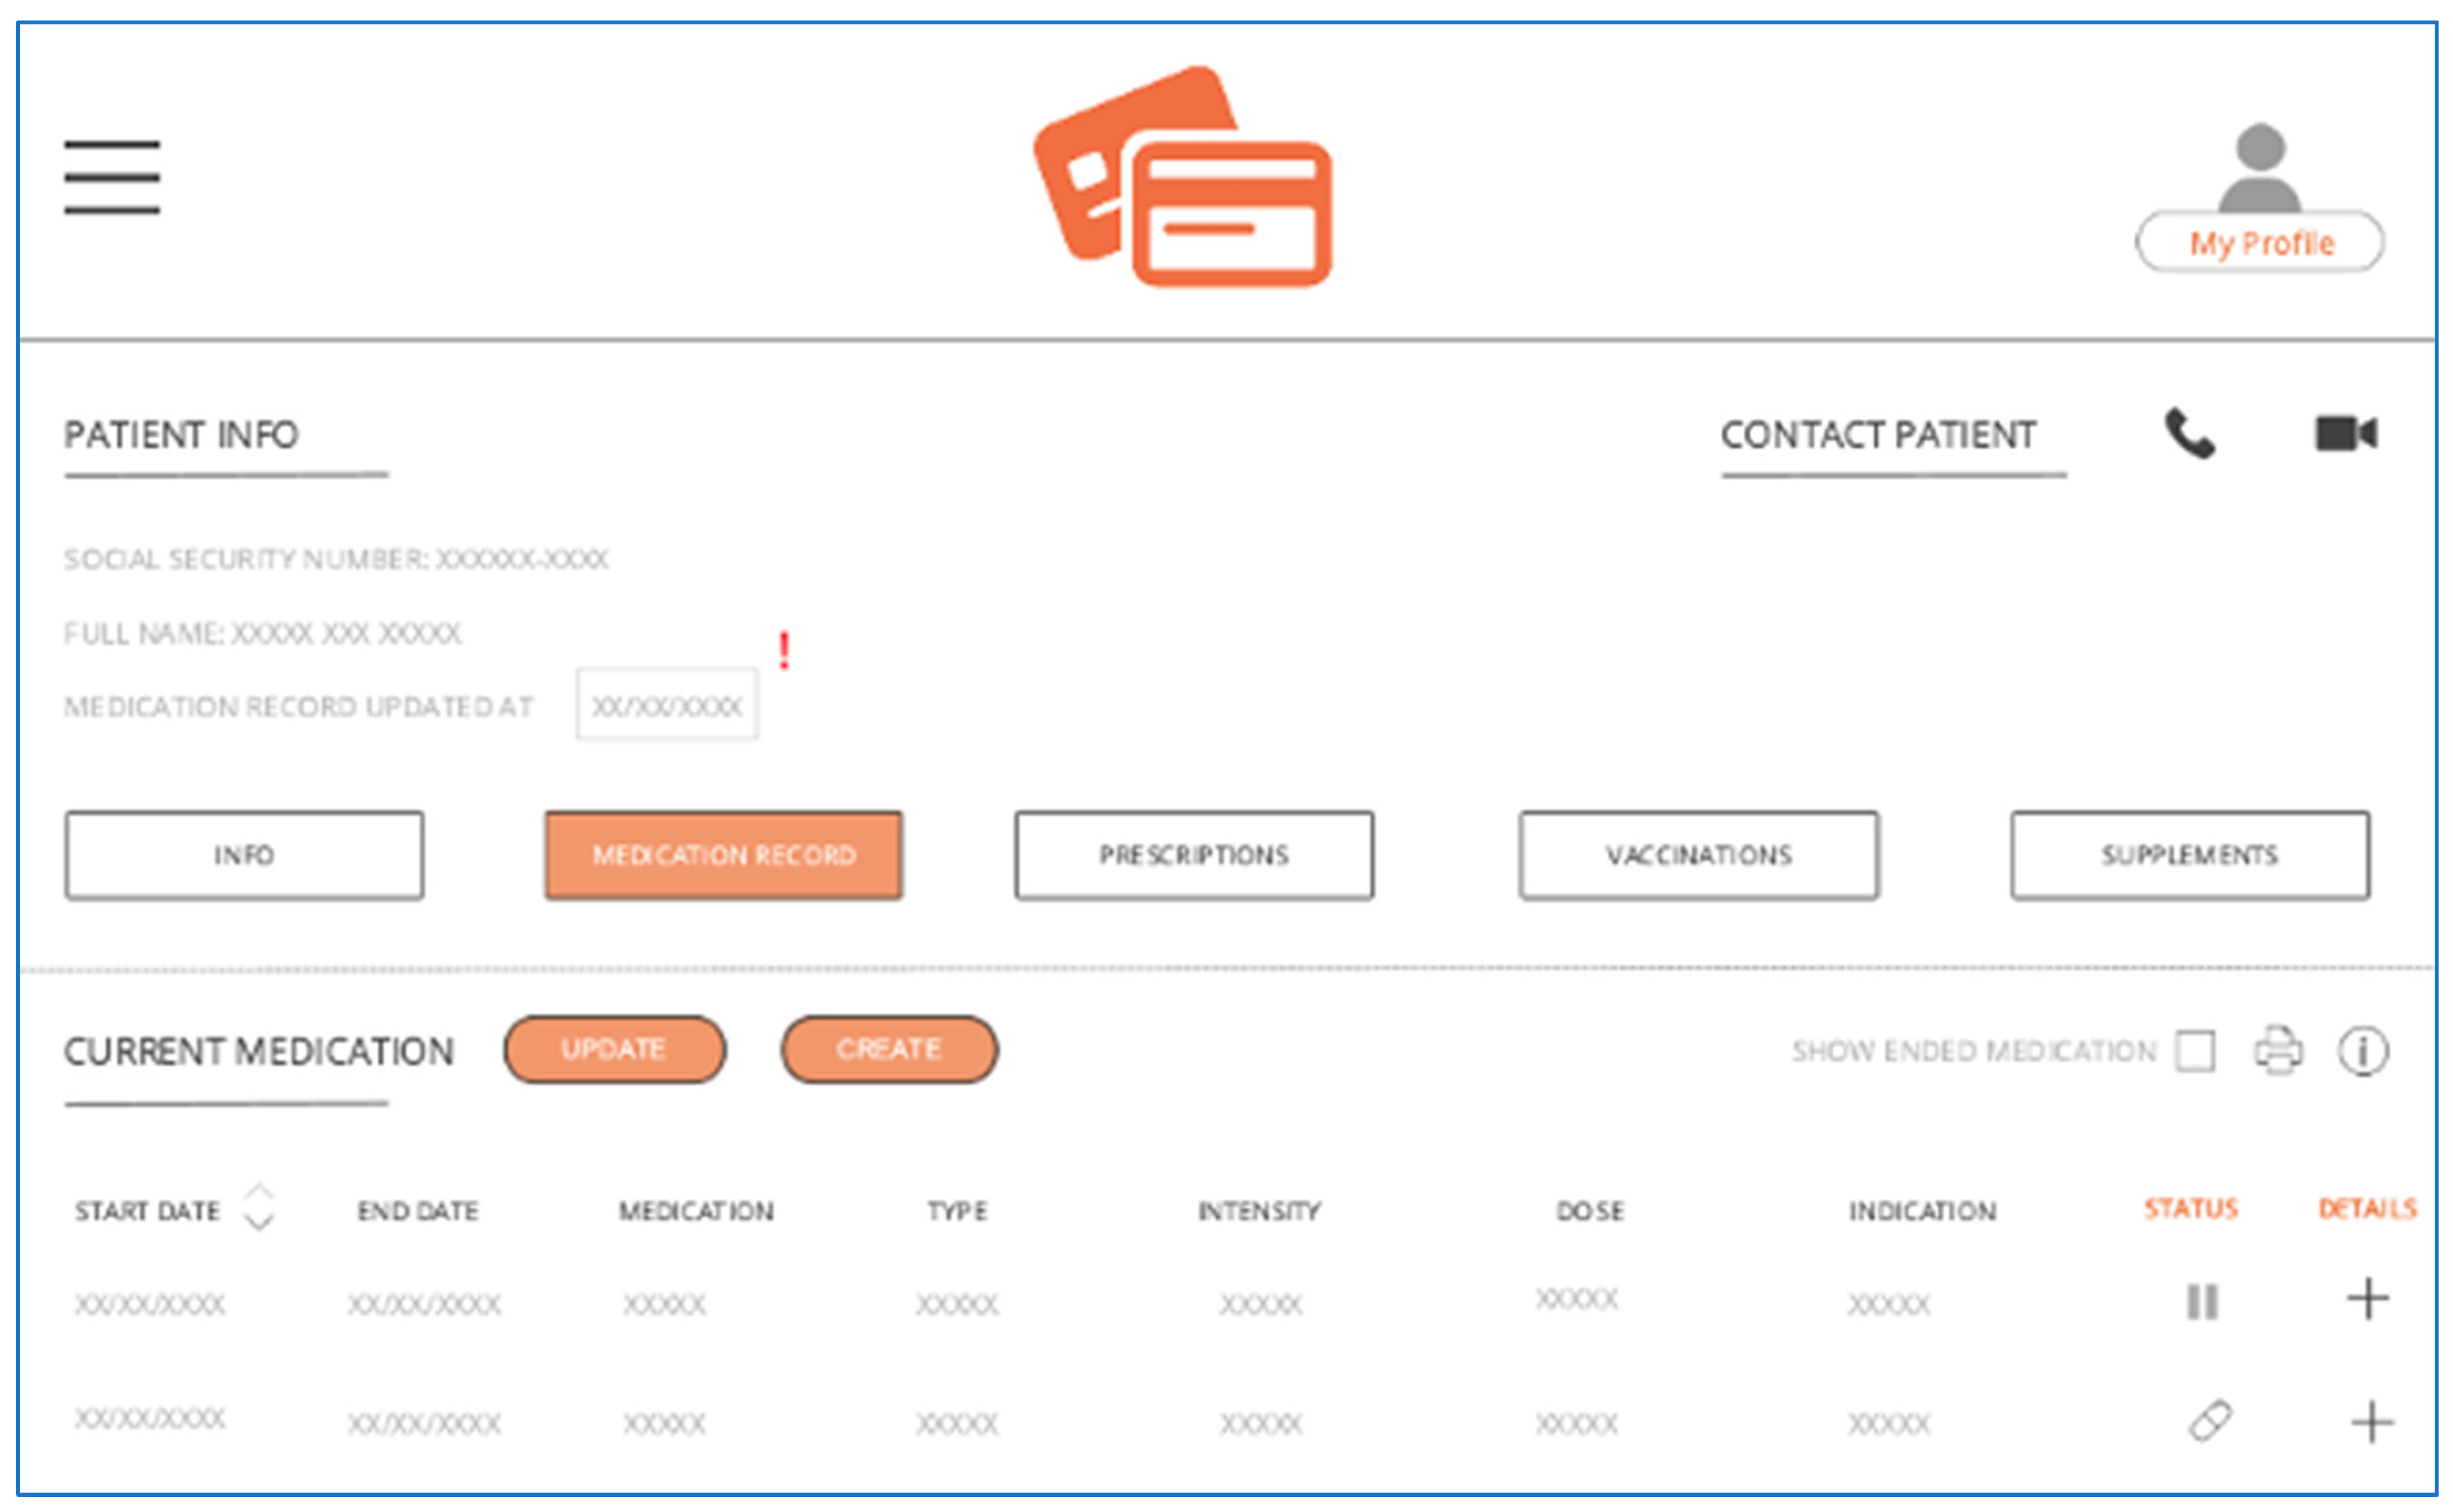Open the VACCINATIONS tab

1697,855
